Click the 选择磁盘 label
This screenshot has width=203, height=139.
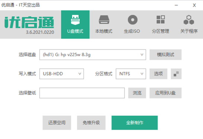point(27,55)
